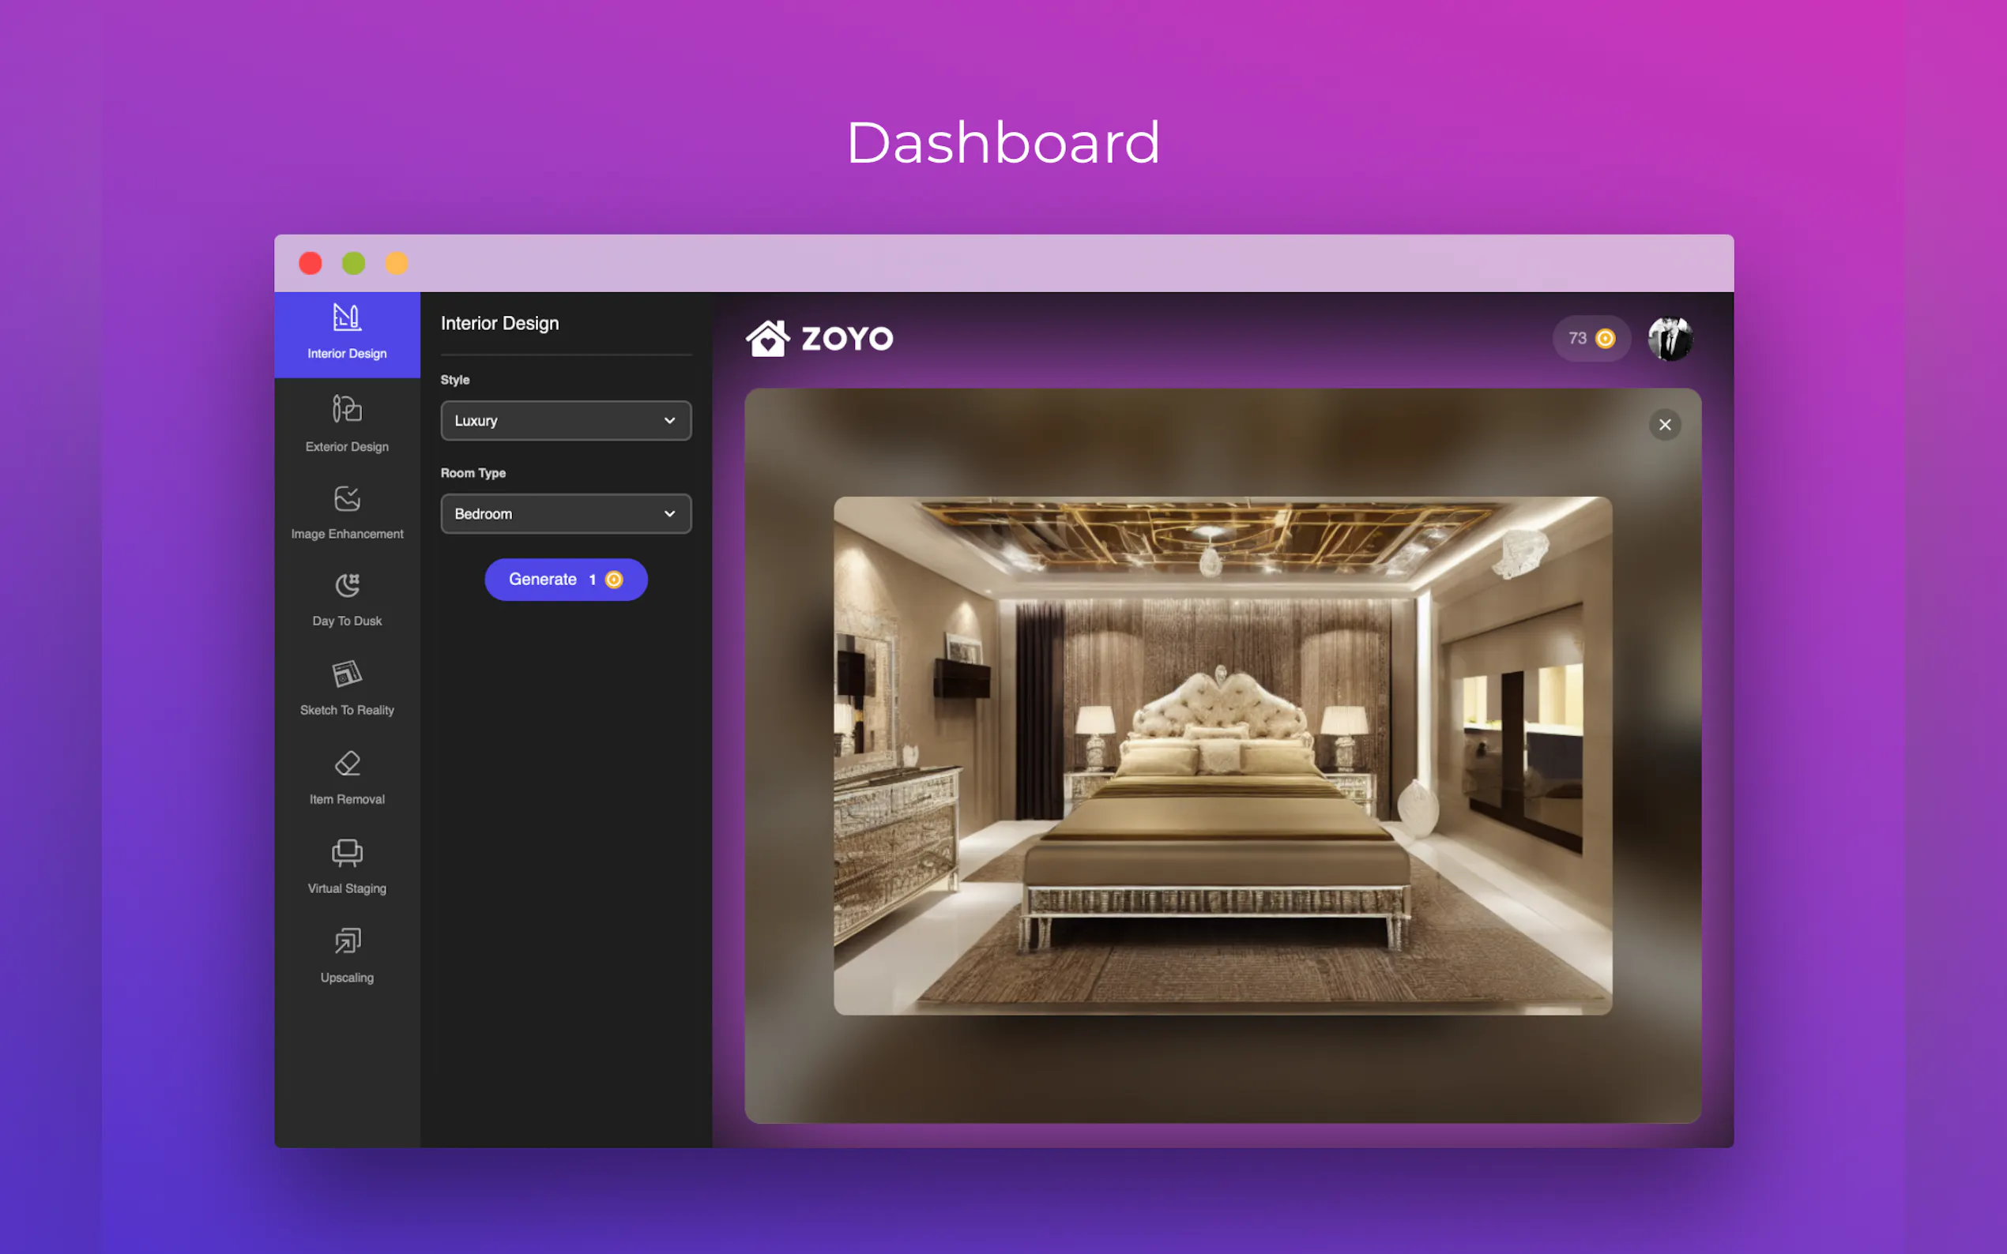The height and width of the screenshot is (1254, 2007).
Task: Open the user profile avatar
Action: 1670,339
